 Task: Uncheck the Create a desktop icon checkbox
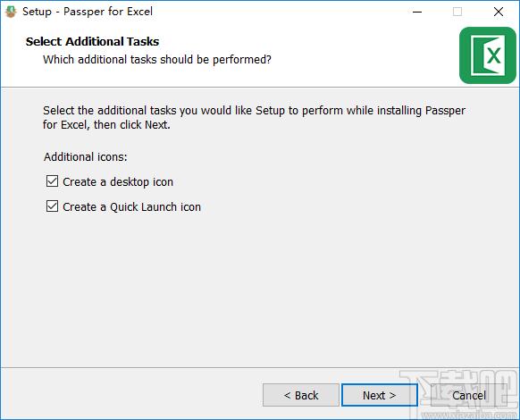(x=52, y=181)
